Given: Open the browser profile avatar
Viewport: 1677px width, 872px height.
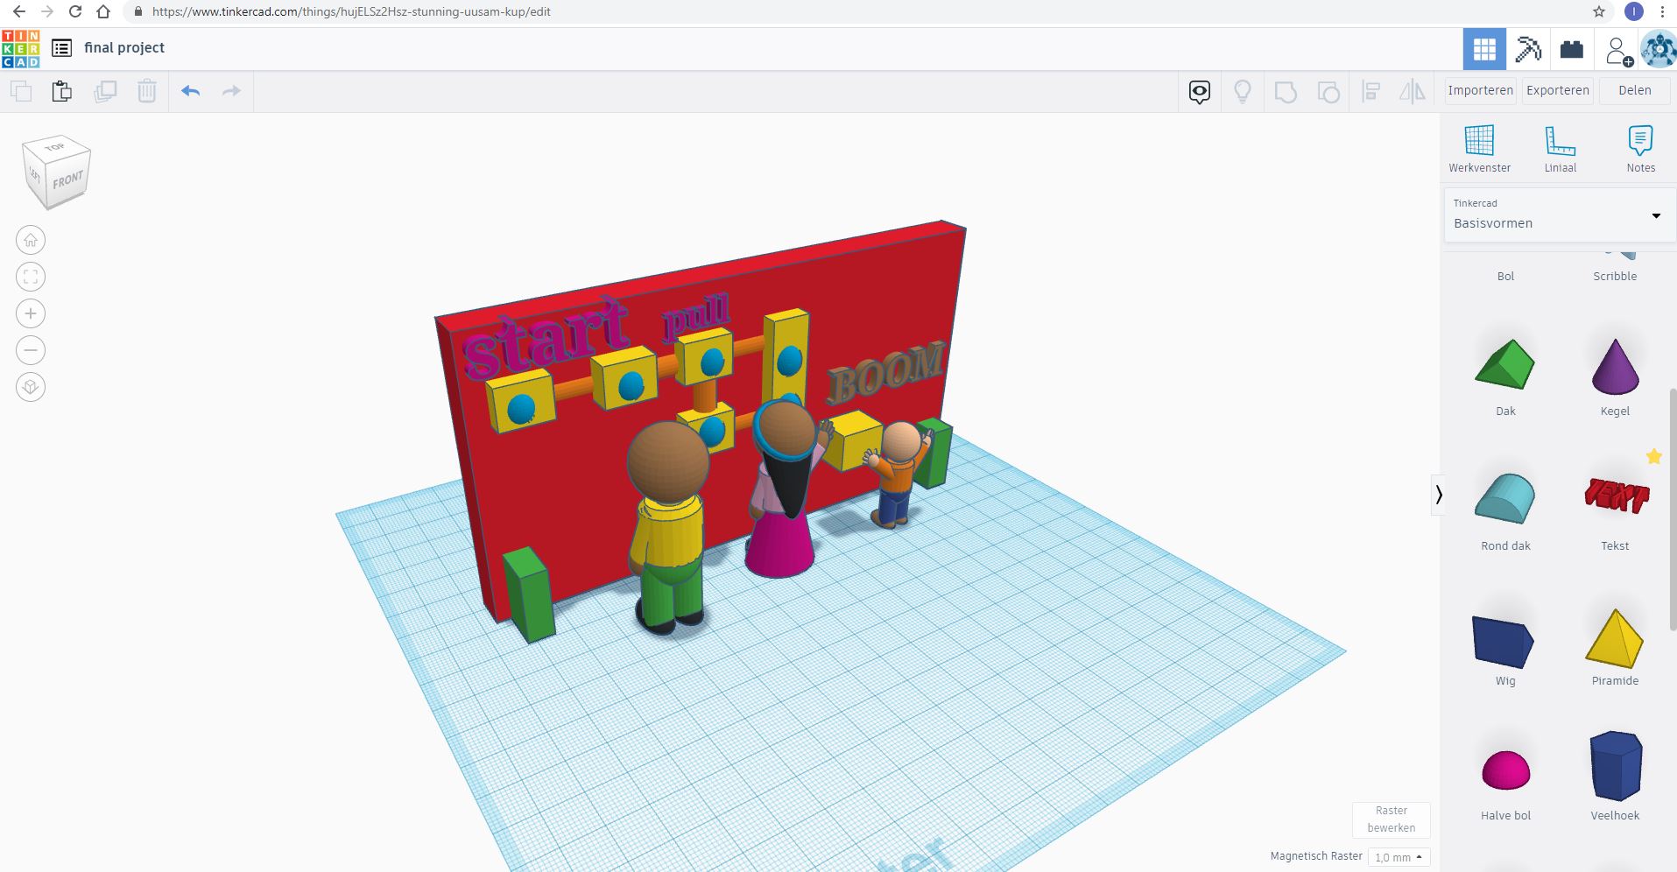Looking at the screenshot, I should point(1633,11).
